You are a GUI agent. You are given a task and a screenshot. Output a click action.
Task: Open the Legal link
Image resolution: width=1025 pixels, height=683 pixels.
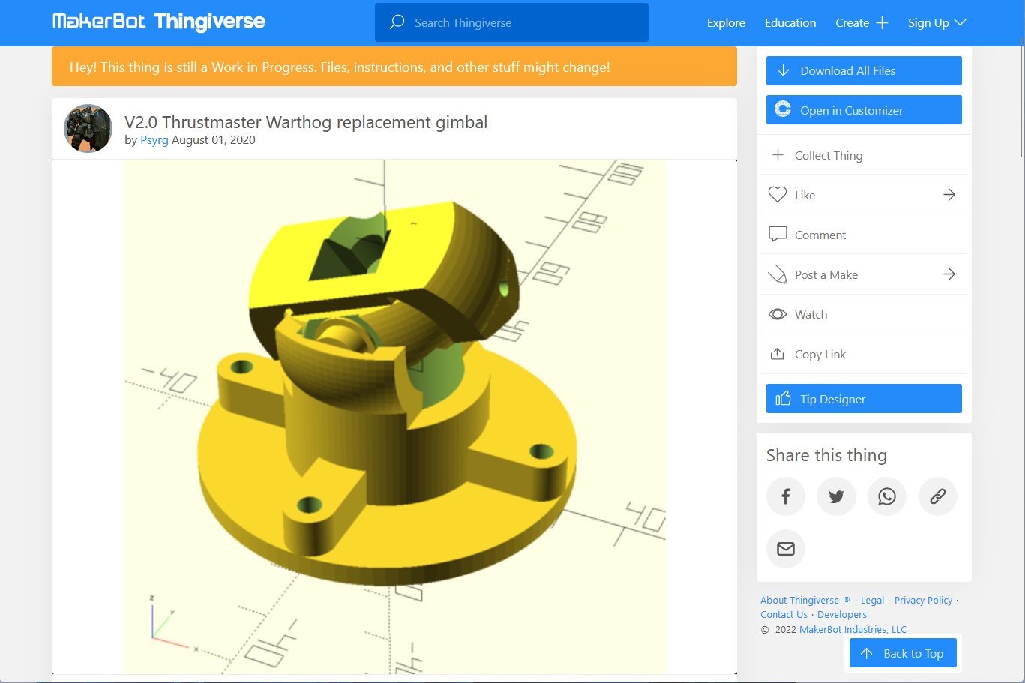tap(872, 600)
